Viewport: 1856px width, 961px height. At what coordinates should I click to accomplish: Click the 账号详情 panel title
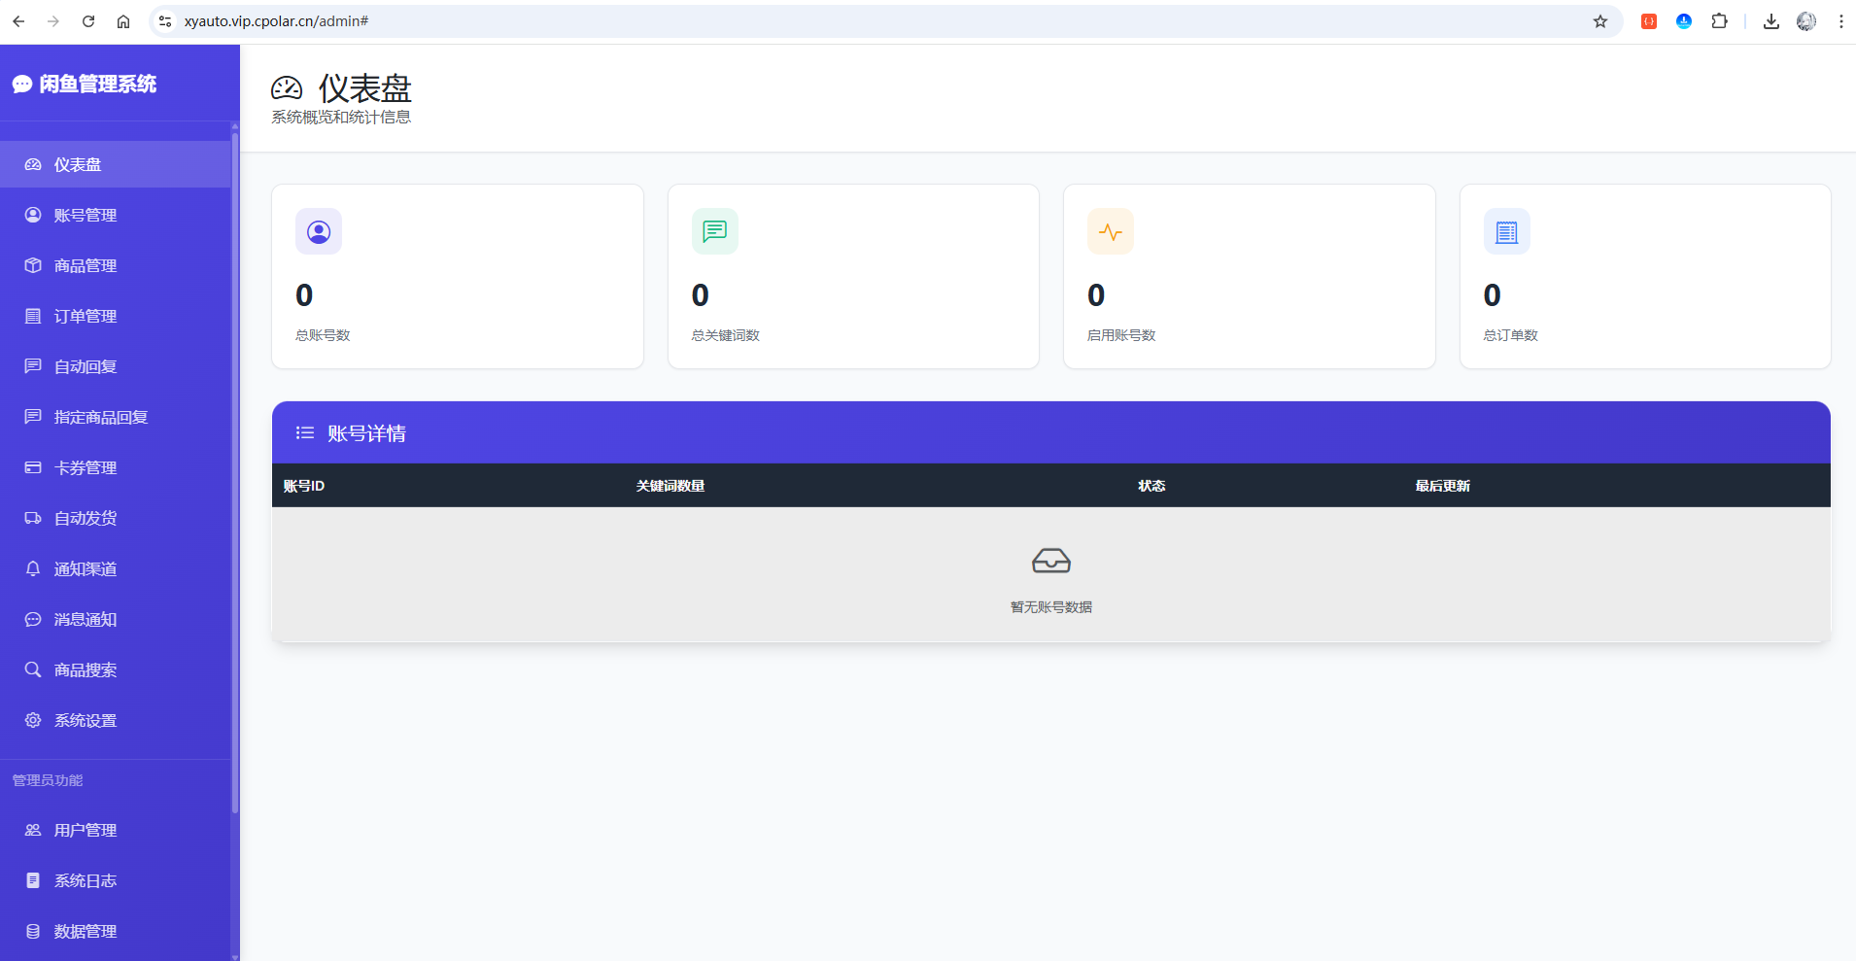click(366, 433)
